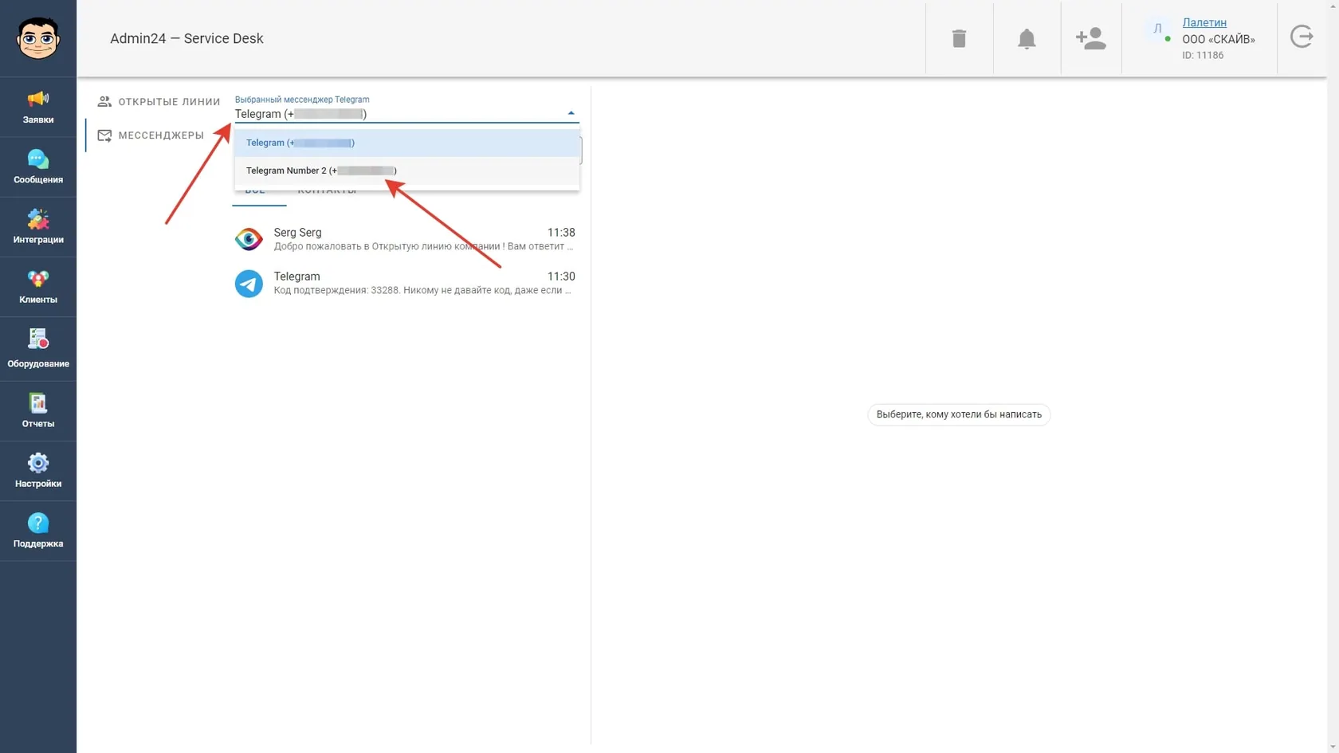Image resolution: width=1339 pixels, height=753 pixels.
Task: Open Настройки settings in sidebar
Action: pos(38,471)
